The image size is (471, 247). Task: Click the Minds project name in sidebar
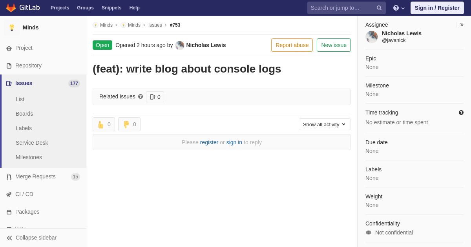31,27
